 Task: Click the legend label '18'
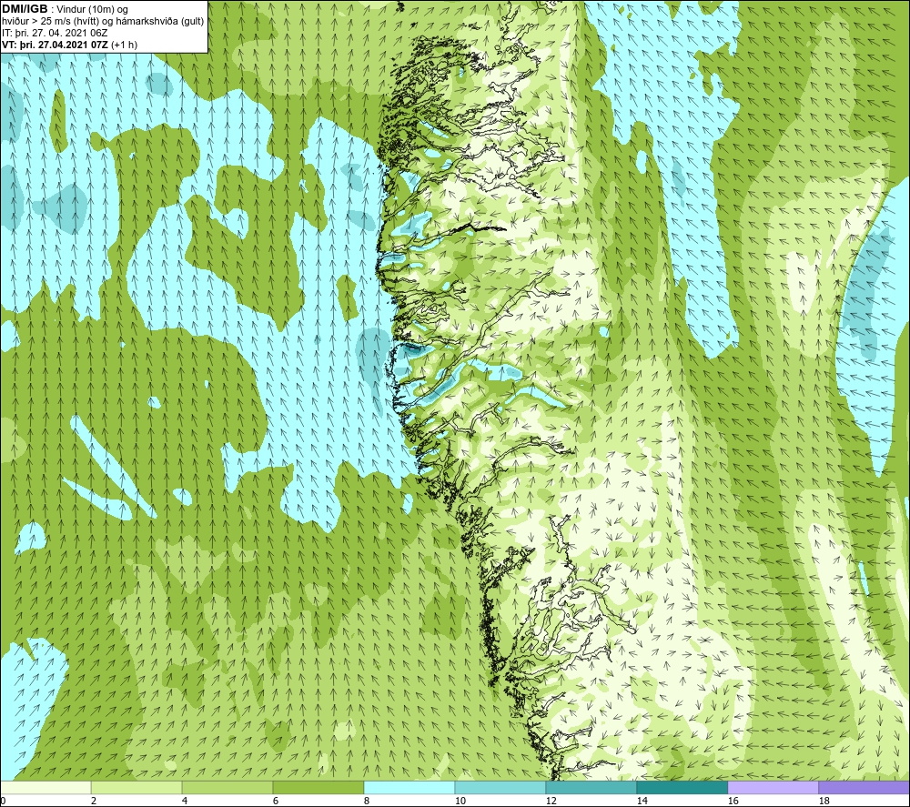[824, 802]
